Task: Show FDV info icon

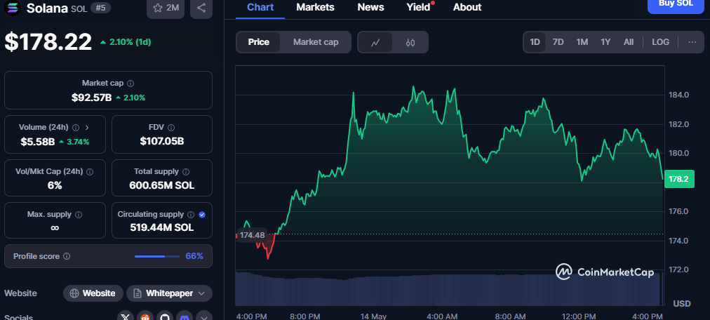Action: tap(171, 128)
